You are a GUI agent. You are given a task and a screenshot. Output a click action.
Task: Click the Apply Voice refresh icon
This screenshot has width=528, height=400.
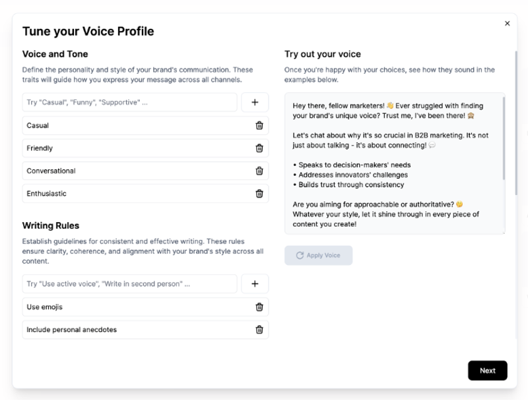click(x=300, y=256)
